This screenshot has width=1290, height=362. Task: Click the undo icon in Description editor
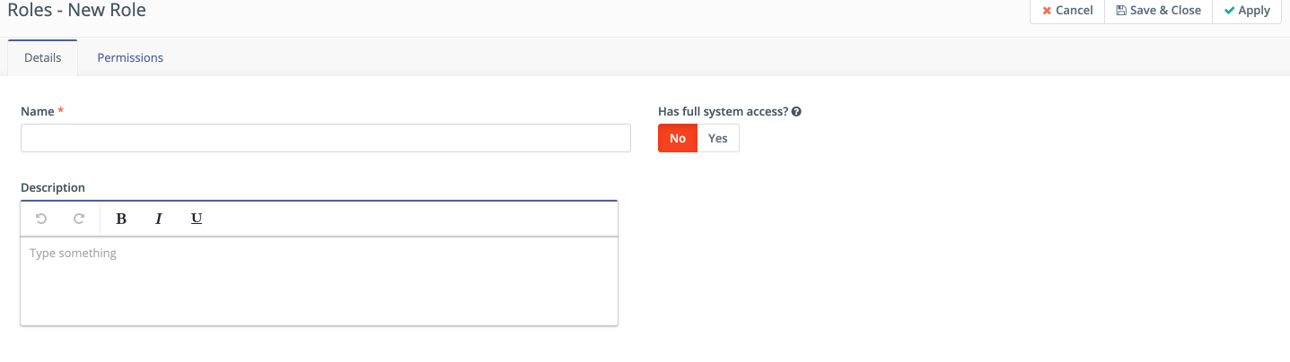tap(41, 219)
